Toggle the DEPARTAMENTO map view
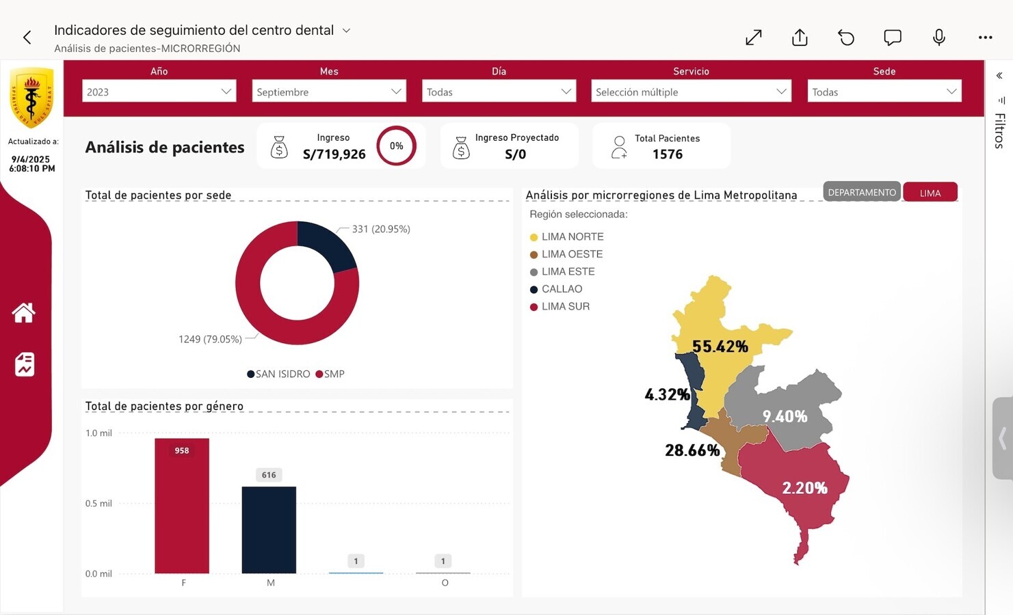The height and width of the screenshot is (615, 1013). pos(861,193)
